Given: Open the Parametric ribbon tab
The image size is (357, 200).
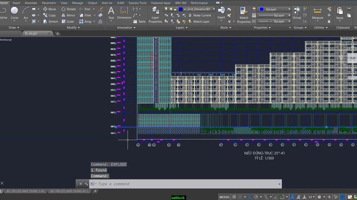Looking at the screenshot, I should pos(49,3).
